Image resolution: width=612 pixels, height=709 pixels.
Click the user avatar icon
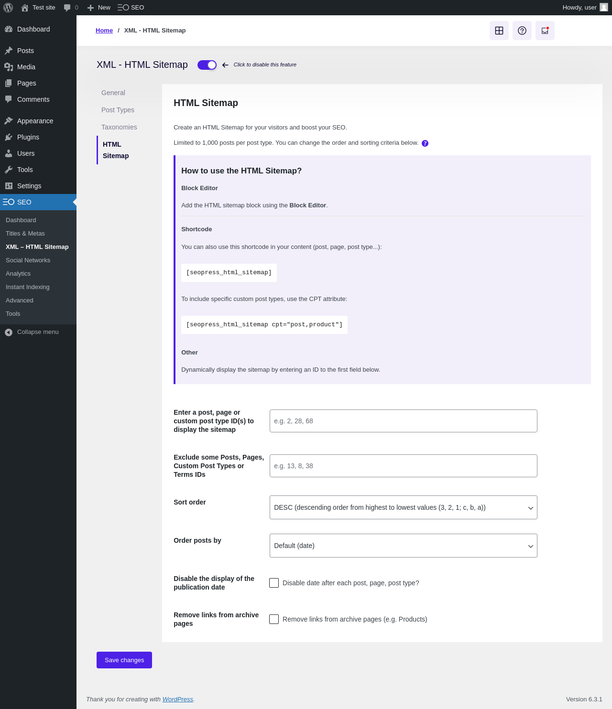(x=604, y=7)
